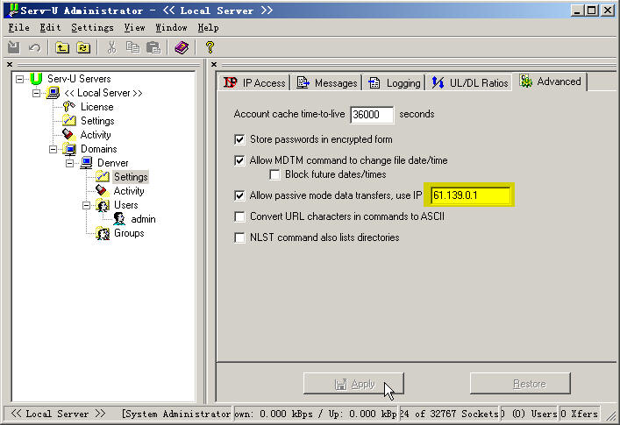This screenshot has height=425, width=620.
Task: Click the Undo arrow toolbar icon
Action: (34, 47)
